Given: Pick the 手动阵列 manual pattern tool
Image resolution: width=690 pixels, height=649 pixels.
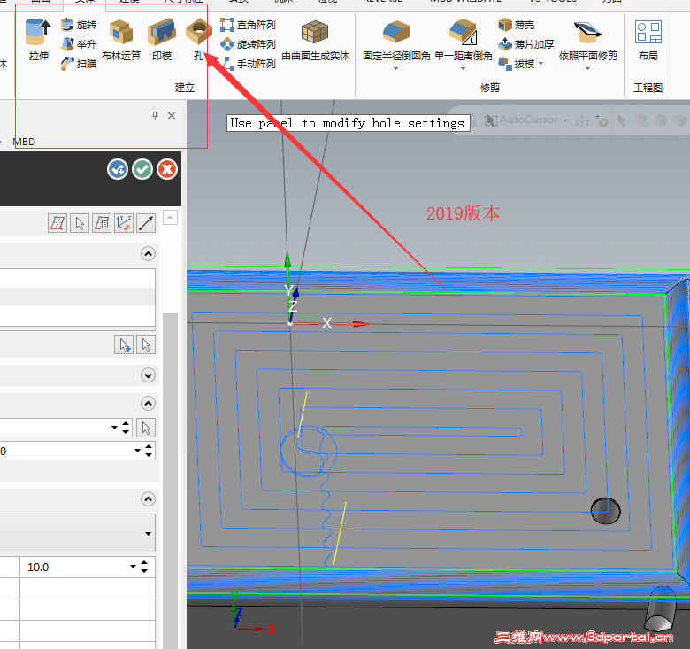Looking at the screenshot, I should 248,64.
